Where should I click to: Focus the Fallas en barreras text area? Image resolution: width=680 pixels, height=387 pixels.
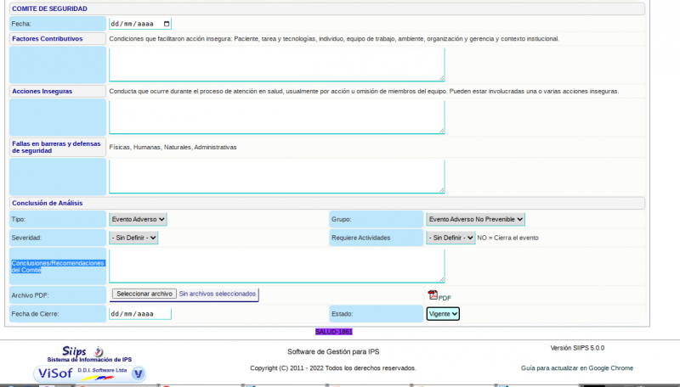pyautogui.click(x=277, y=177)
